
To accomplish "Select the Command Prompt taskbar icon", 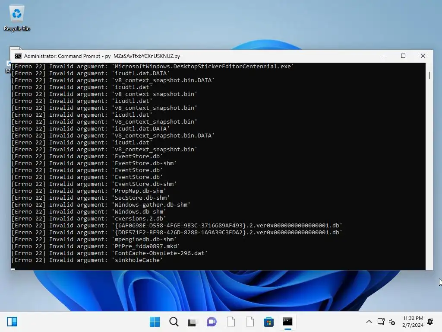I will tap(287, 322).
